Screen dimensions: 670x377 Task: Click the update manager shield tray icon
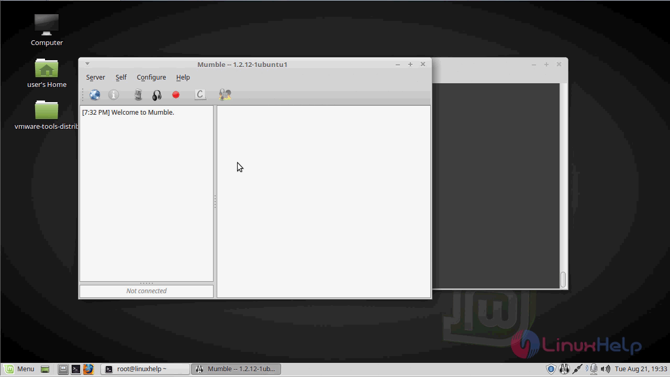[551, 369]
